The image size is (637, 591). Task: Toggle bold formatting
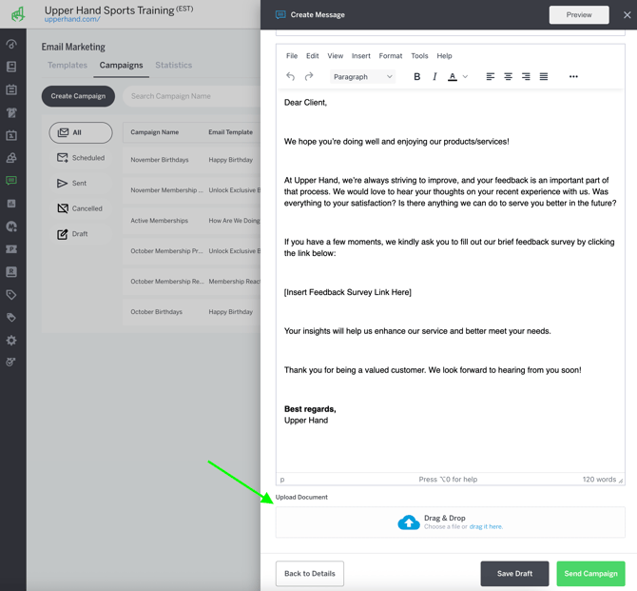click(416, 77)
